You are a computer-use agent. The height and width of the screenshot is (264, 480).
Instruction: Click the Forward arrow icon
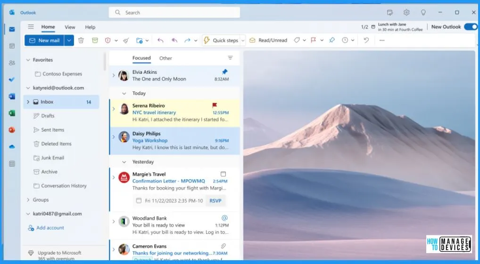187,40
